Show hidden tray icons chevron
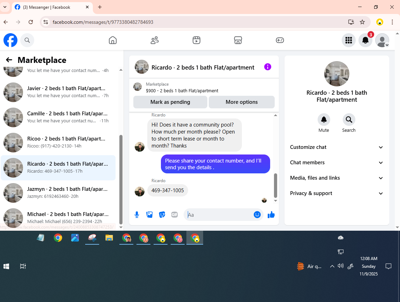The image size is (400, 302). tap(332, 266)
